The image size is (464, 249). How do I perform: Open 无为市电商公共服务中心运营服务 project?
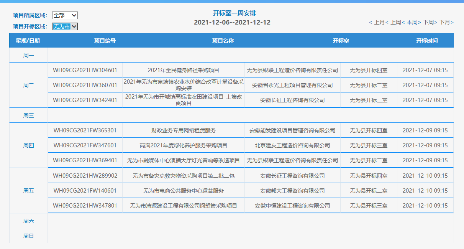184,191
